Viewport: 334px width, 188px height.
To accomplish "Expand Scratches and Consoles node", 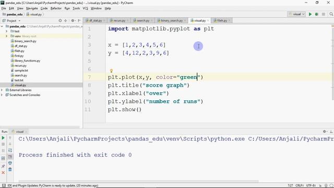I will click(2, 95).
